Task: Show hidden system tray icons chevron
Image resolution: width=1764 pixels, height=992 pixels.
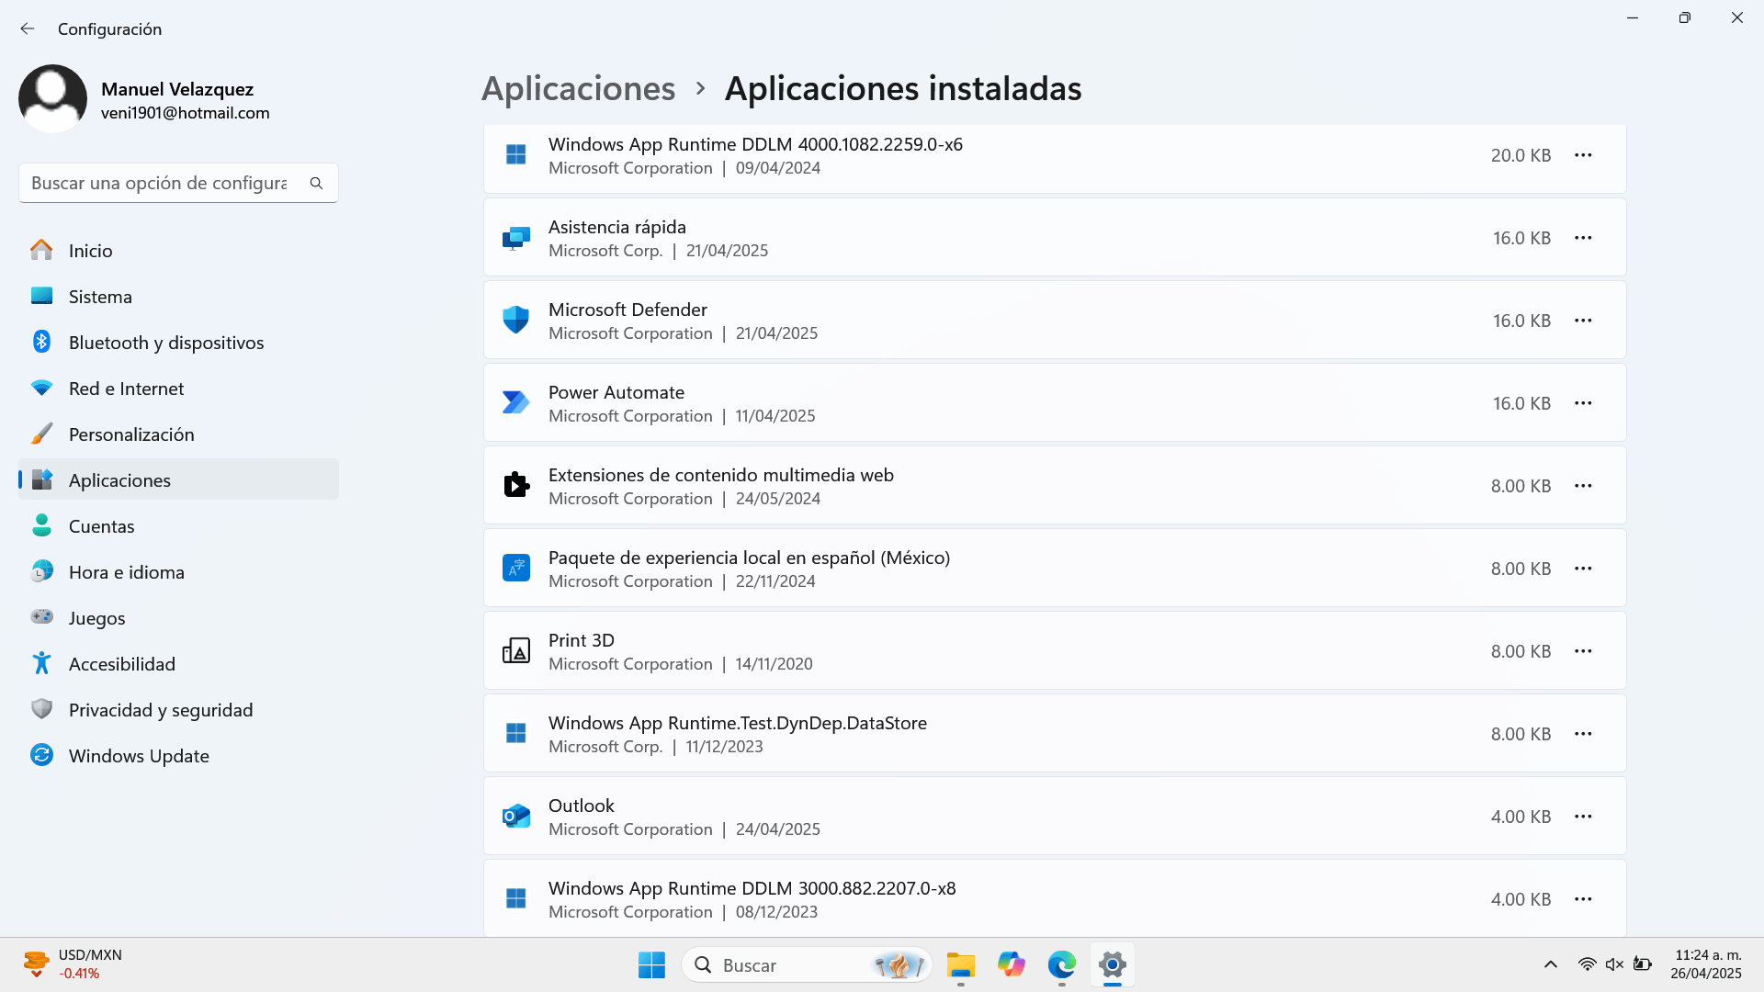Action: pyautogui.click(x=1550, y=964)
